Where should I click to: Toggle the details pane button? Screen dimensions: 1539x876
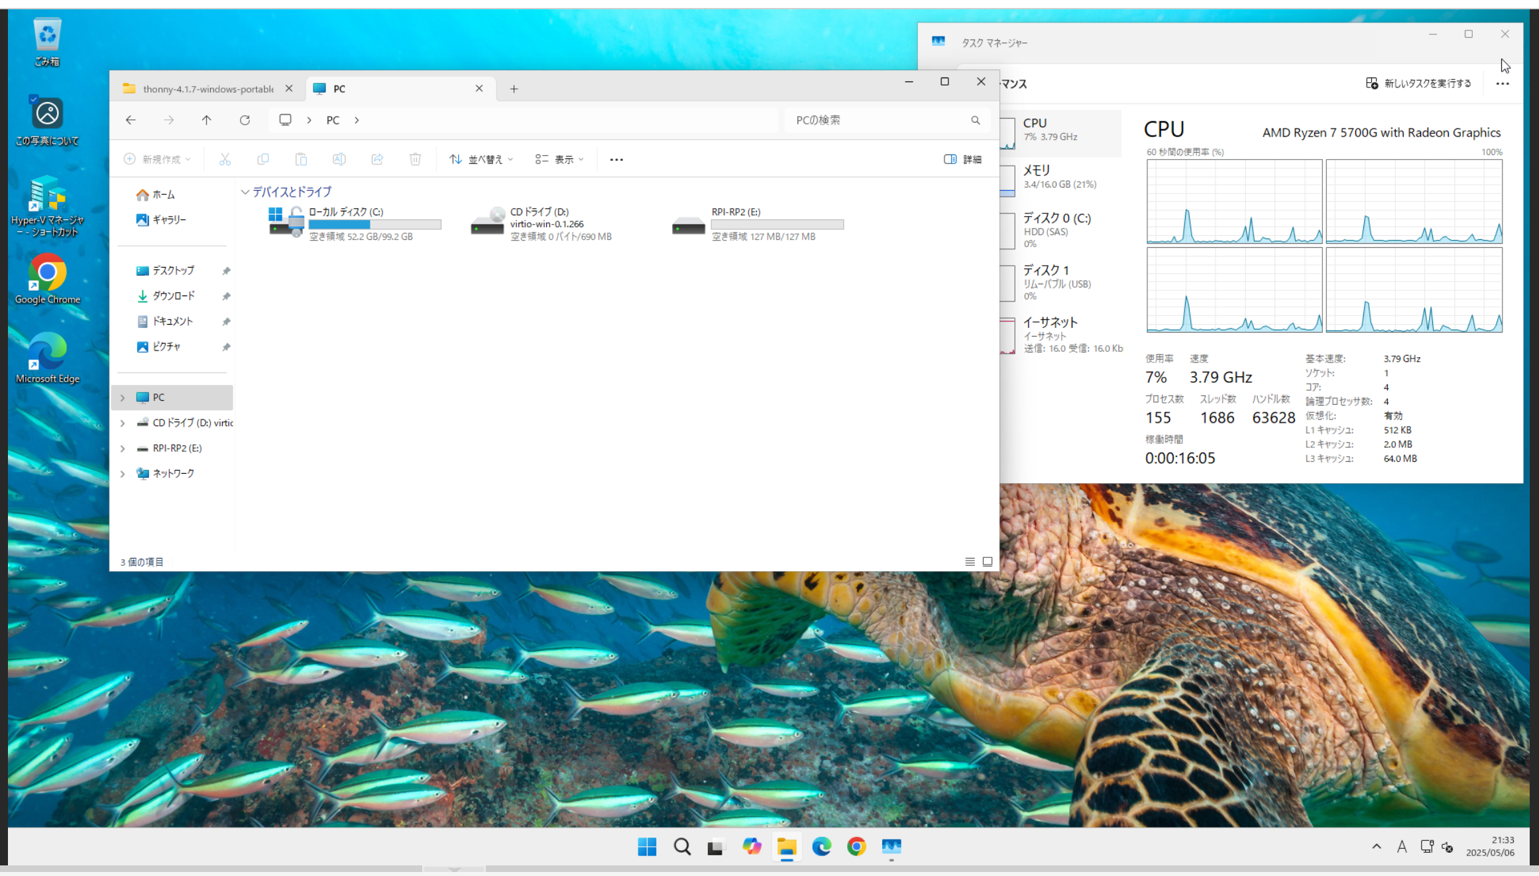pos(962,160)
